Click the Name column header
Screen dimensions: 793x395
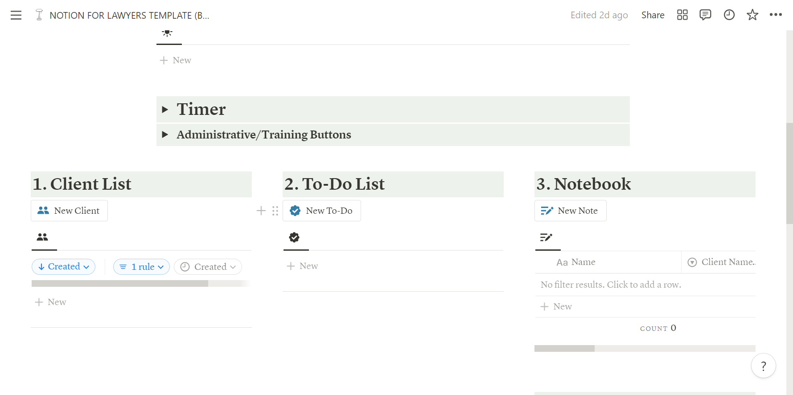click(608, 262)
